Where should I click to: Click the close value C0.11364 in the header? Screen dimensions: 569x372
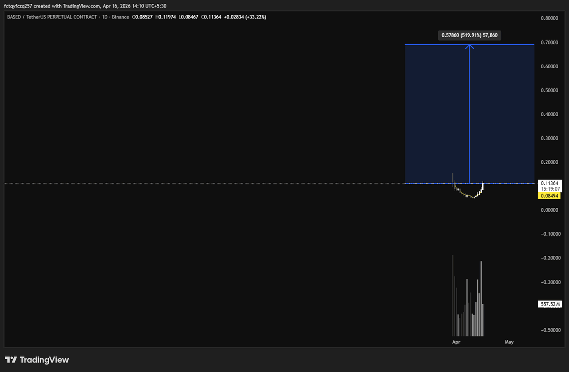(x=211, y=17)
